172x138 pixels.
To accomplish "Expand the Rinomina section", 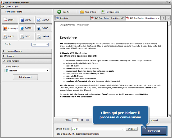I will coord(27,56).
